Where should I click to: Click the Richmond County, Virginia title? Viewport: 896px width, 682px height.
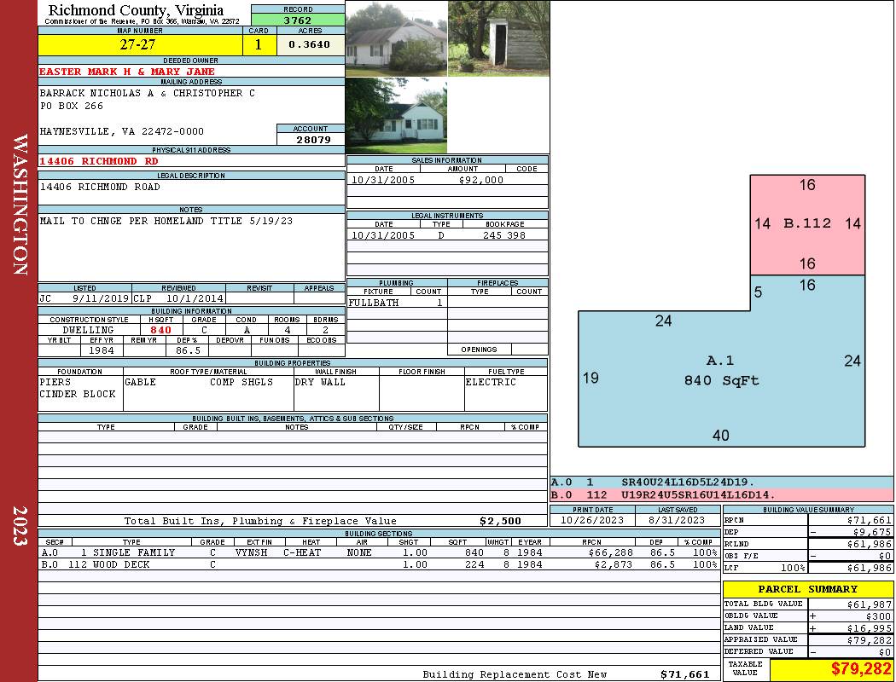136,10
